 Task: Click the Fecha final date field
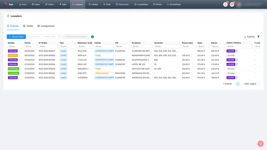pyautogui.click(x=50, y=37)
